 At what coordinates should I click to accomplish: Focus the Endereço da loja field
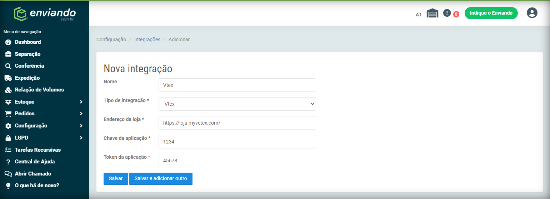[x=237, y=123]
